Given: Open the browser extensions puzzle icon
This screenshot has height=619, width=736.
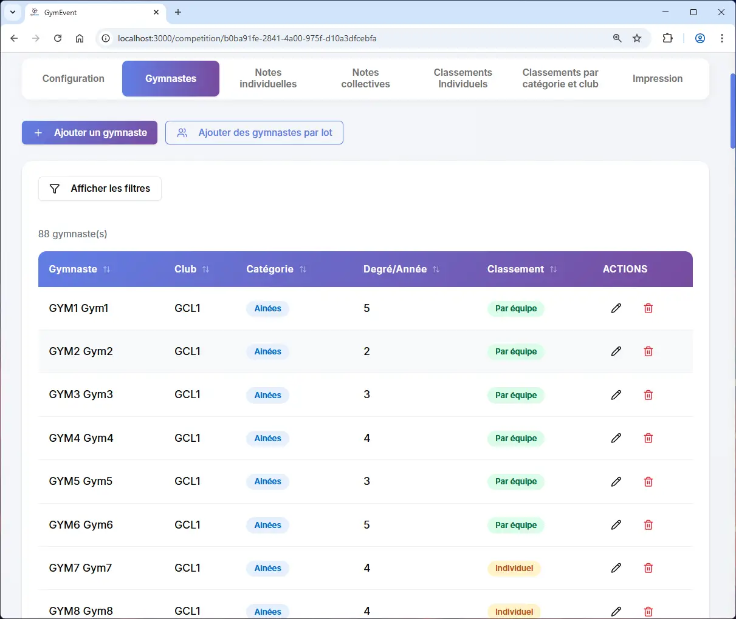Looking at the screenshot, I should click(667, 38).
